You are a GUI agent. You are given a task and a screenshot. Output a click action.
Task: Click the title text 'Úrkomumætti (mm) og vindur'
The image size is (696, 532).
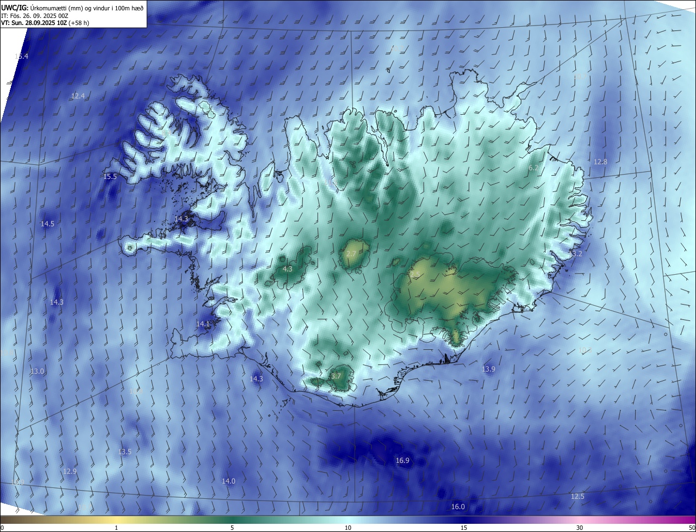pos(69,8)
